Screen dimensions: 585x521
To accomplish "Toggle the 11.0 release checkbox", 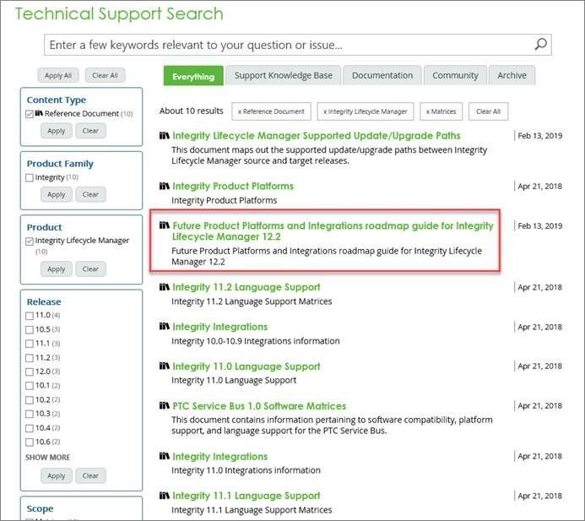I will click(x=30, y=315).
